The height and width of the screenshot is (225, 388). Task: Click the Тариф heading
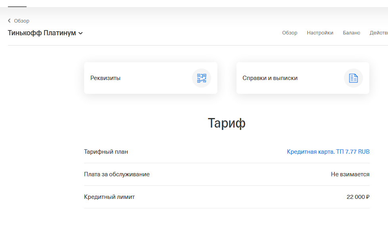click(x=227, y=123)
